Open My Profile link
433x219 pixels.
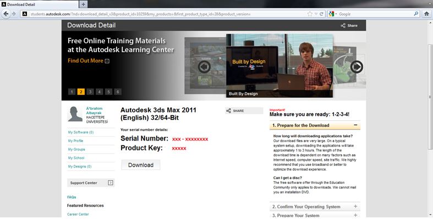click(x=76, y=141)
